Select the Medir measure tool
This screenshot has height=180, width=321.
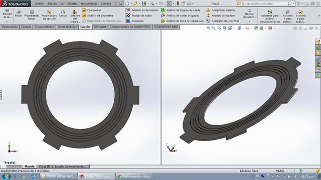click(19, 13)
